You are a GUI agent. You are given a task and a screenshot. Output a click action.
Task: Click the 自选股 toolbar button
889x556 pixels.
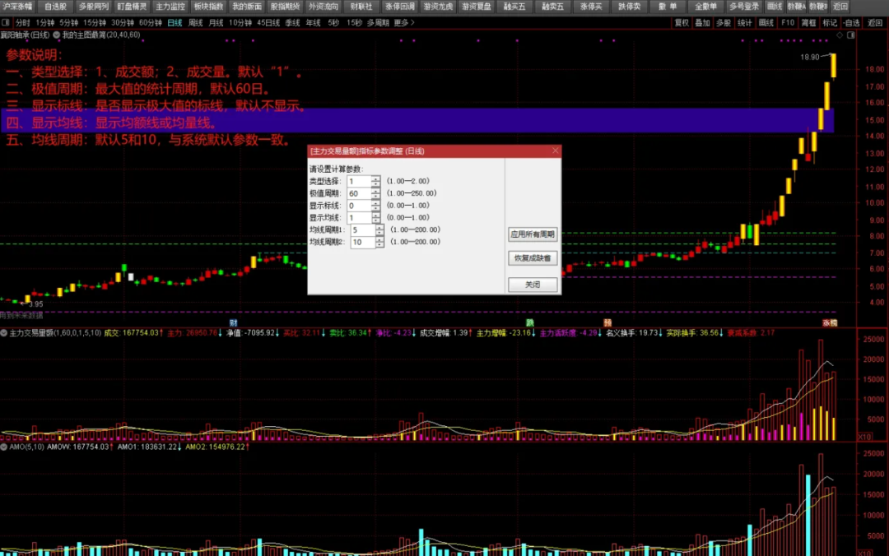[56, 7]
